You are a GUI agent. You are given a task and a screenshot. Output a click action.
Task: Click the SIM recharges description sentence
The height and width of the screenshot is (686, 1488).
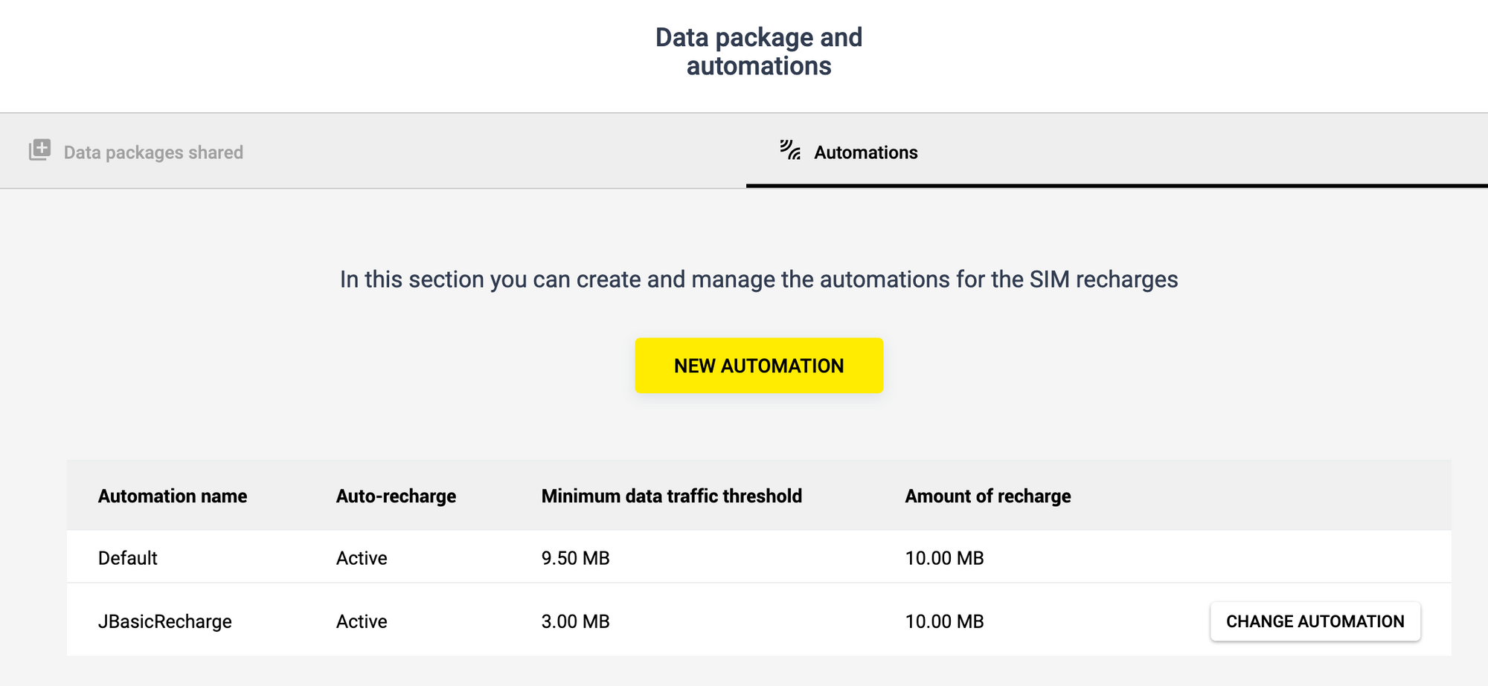coord(759,279)
